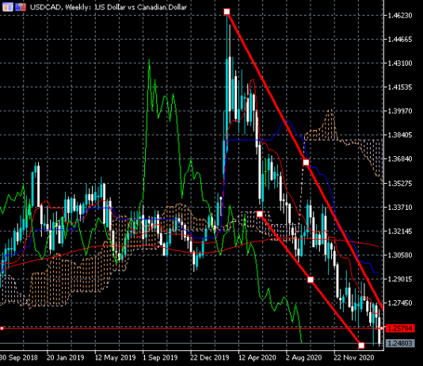Click the 1.46230 price scale value
The image size is (423, 366).
pyautogui.click(x=400, y=15)
